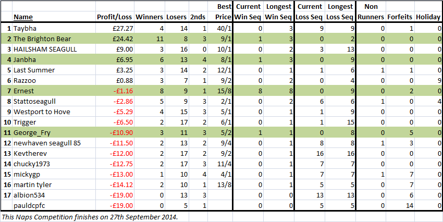Select Taybha's 40/1 best price cell

pos(220,28)
